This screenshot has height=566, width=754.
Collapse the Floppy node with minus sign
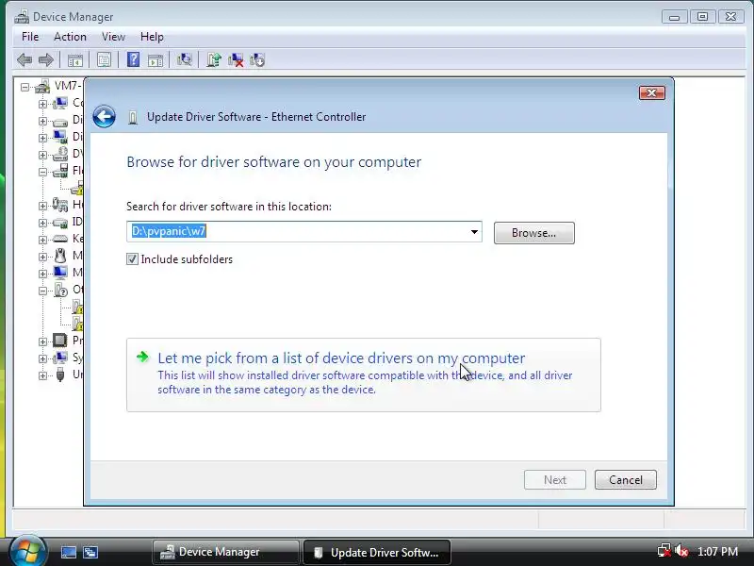pos(42,172)
